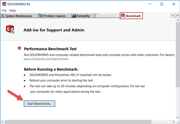Open the File menu

point(4,10)
